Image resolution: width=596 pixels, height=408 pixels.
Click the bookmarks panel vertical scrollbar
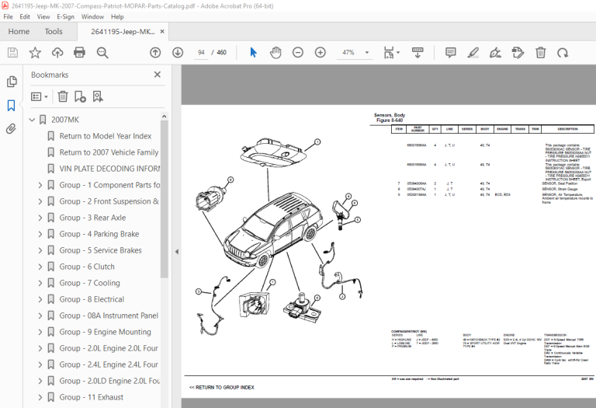pyautogui.click(x=165, y=198)
